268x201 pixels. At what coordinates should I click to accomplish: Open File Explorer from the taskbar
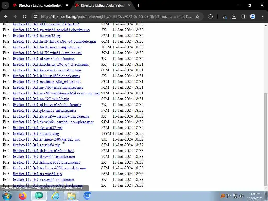click(71, 196)
